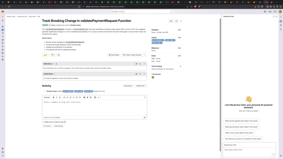Open Shalwin Sanju breadcrumb

click(11, 16)
